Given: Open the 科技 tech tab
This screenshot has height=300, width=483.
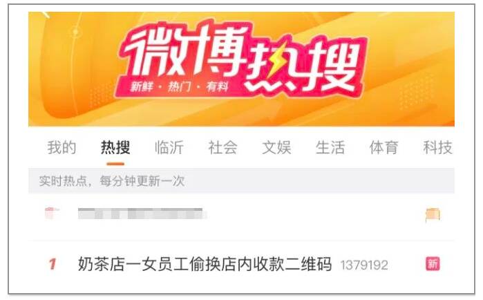Looking at the screenshot, I should [437, 147].
